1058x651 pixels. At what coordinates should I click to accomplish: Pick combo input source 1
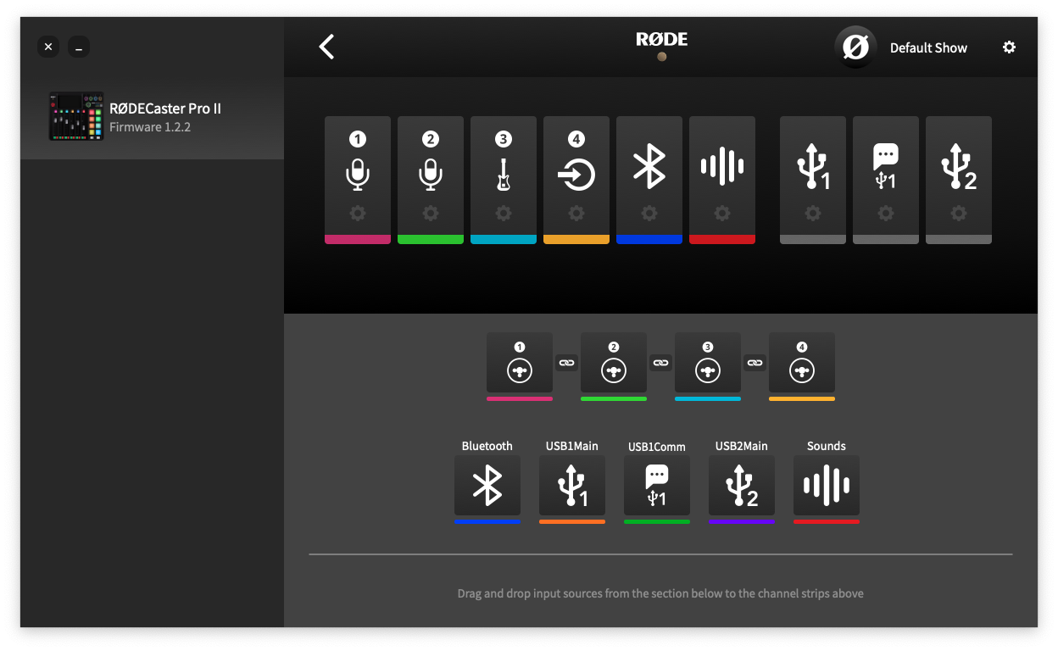[520, 362]
